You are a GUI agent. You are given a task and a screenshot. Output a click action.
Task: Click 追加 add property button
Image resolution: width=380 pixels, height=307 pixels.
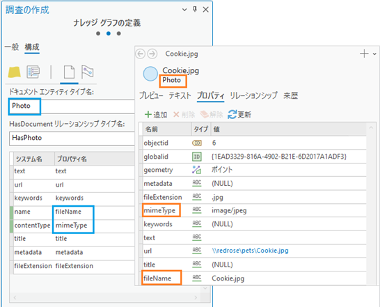(x=156, y=114)
